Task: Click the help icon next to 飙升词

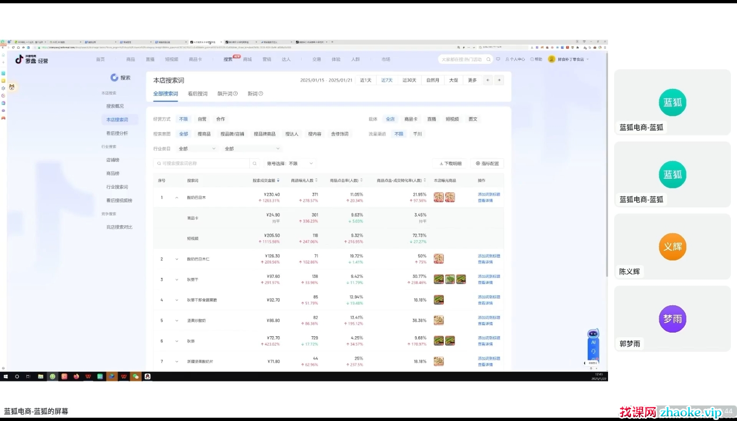Action: point(236,94)
